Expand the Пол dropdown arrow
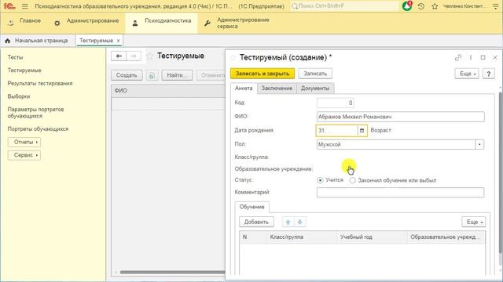The width and height of the screenshot is (503, 282). point(479,144)
